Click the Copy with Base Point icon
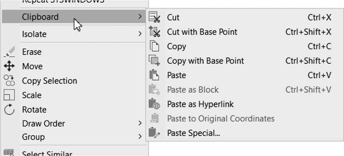Image resolution: width=344 pixels, height=156 pixels. pos(154,61)
